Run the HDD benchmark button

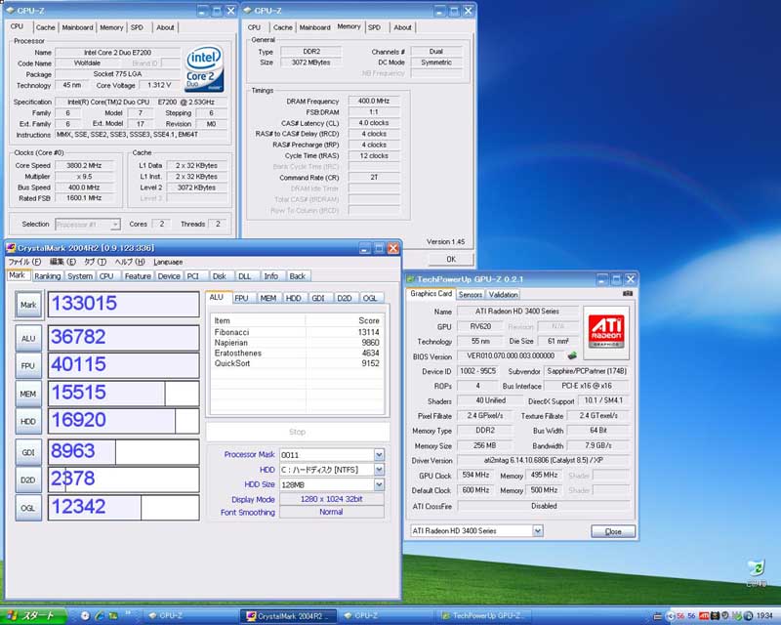(28, 421)
